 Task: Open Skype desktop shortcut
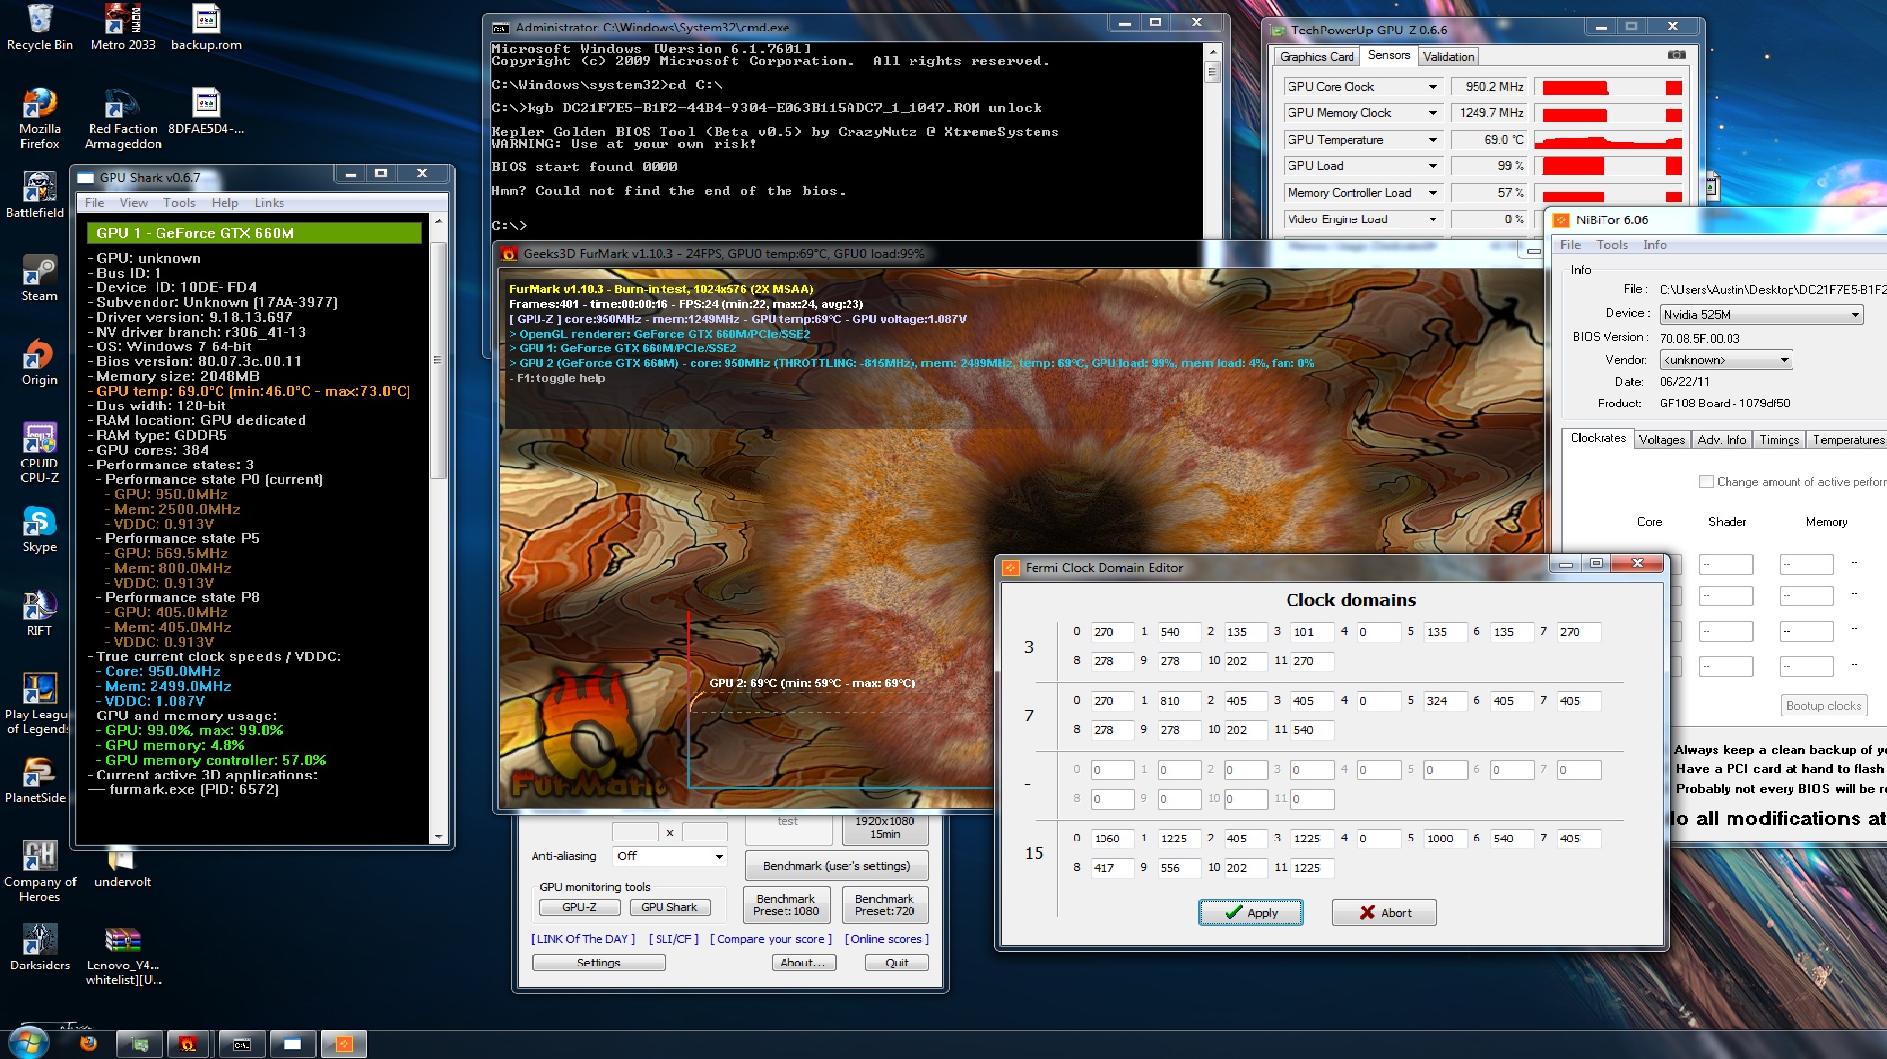39,529
